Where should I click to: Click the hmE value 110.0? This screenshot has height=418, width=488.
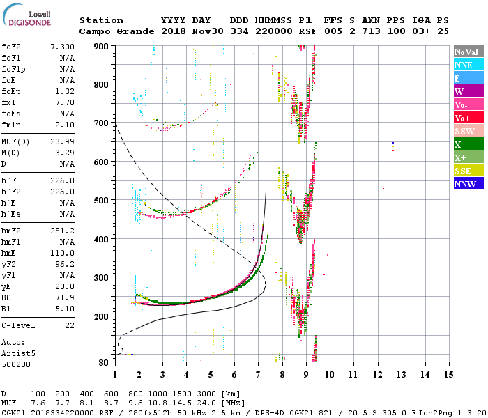point(62,253)
